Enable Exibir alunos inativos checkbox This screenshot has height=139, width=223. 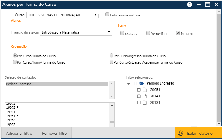pos(107,14)
